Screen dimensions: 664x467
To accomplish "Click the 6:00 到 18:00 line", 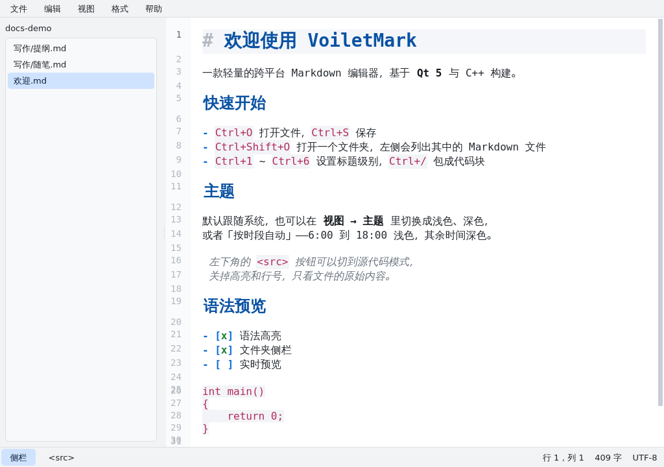I will [348, 235].
